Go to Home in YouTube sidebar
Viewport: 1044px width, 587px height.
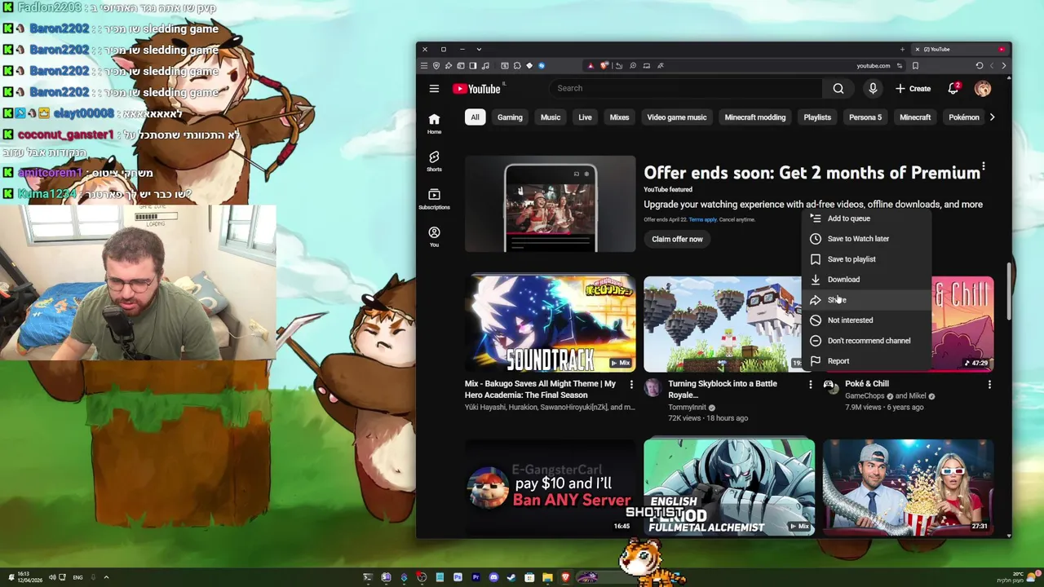[x=434, y=123]
